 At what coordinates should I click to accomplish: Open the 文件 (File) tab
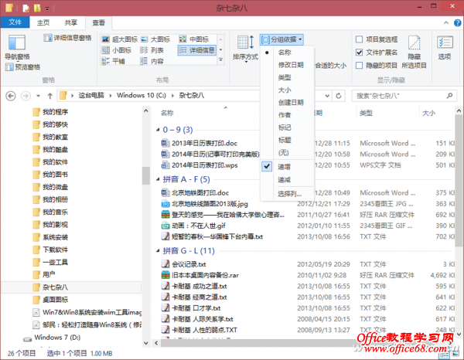15,22
